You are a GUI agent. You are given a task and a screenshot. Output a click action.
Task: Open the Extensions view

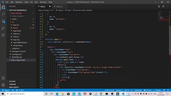(x=3, y=35)
